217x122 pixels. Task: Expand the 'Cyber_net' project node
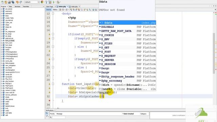point(1,23)
